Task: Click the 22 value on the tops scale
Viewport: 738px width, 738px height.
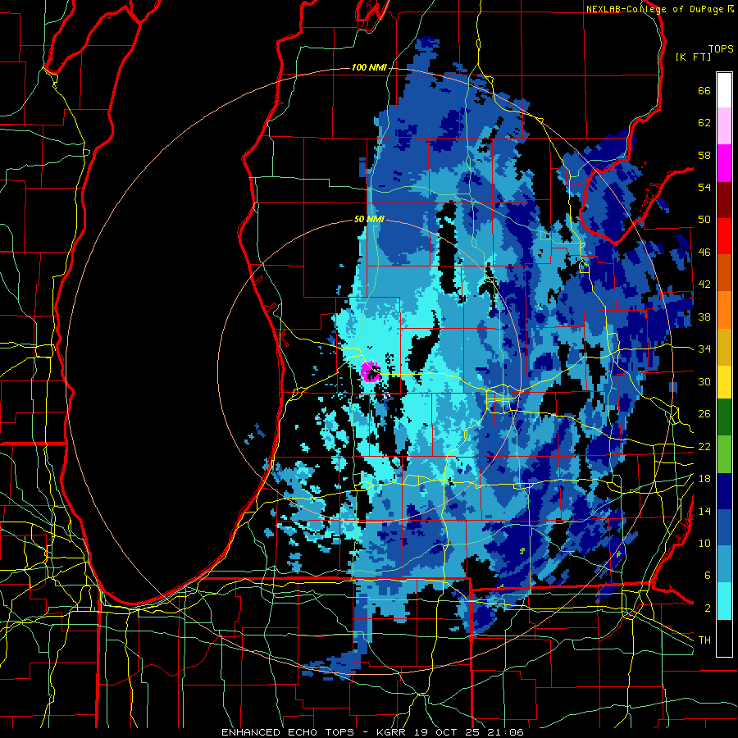Action: (x=704, y=447)
